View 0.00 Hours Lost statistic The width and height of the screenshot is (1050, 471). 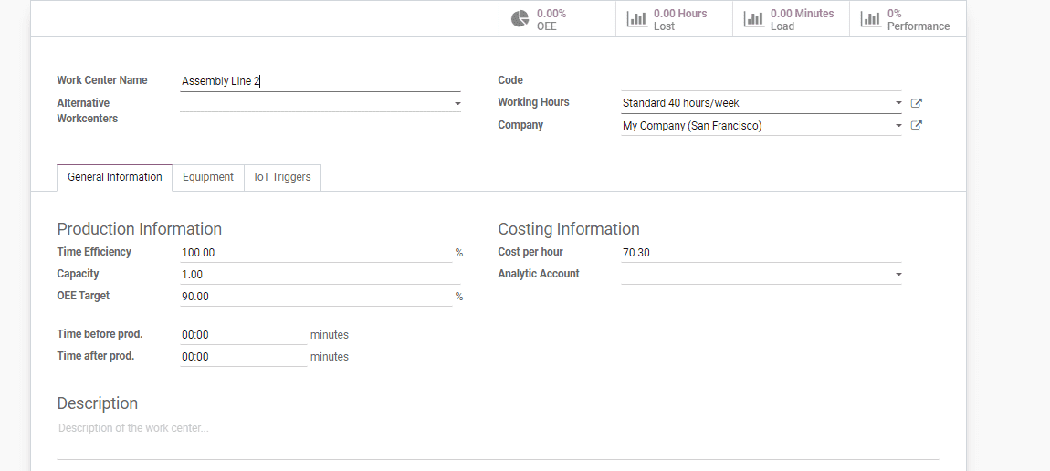[x=675, y=19]
